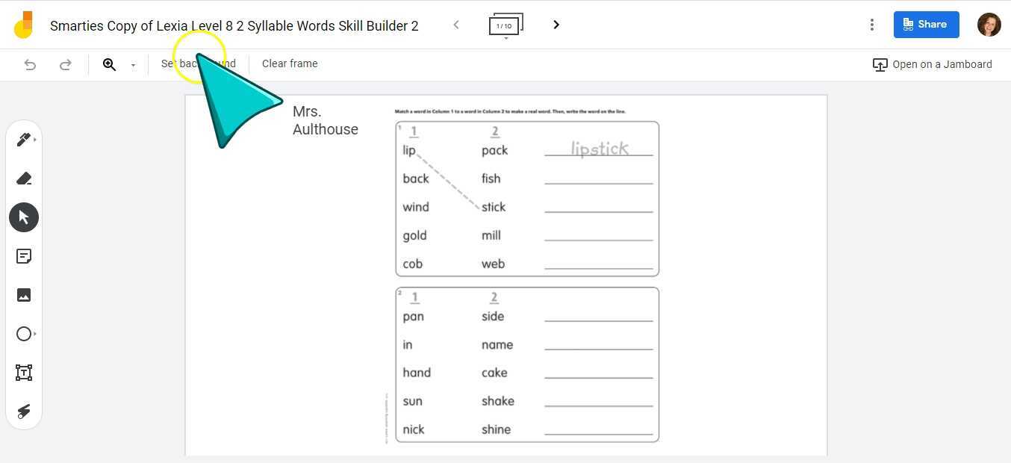The height and width of the screenshot is (463, 1011).
Task: Open the Google account avatar menu
Action: coord(989,25)
